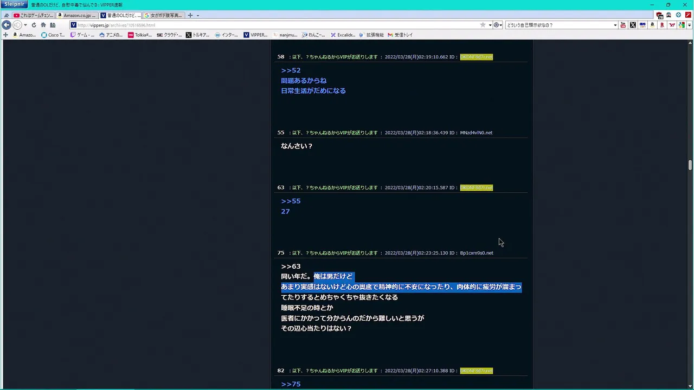Search with Google Maps engine icon
The width and height of the screenshot is (694, 390).
click(x=682, y=25)
